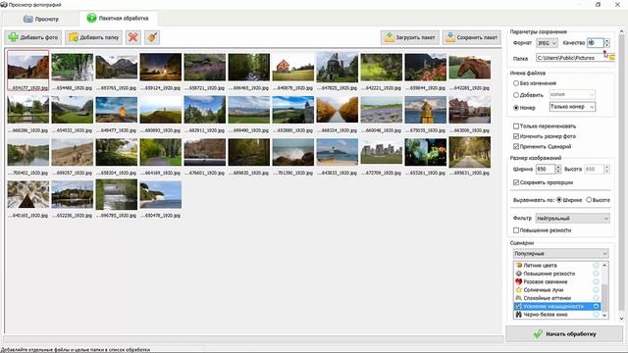Click the settings panel scroll down arrow
The height and width of the screenshot is (353, 628).
tap(621, 319)
